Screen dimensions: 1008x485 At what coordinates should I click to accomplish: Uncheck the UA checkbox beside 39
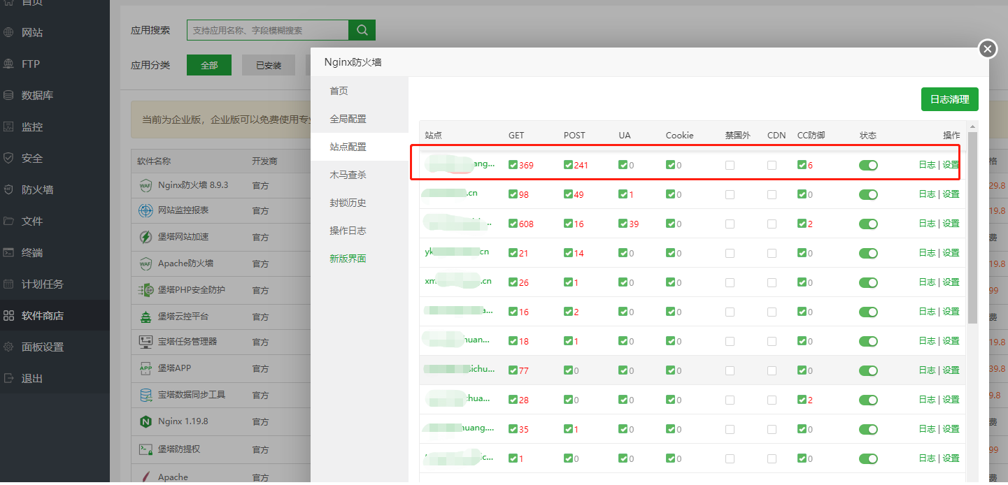[623, 224]
